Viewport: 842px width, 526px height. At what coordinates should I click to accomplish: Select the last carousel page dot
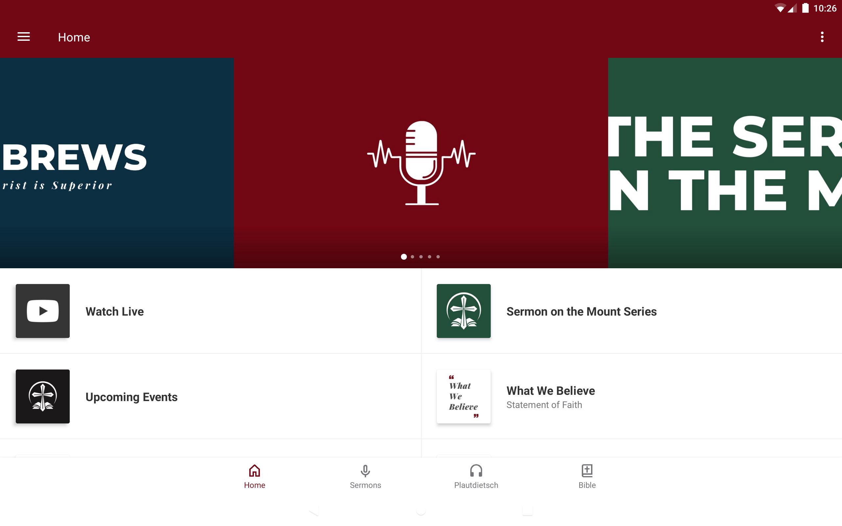(438, 257)
